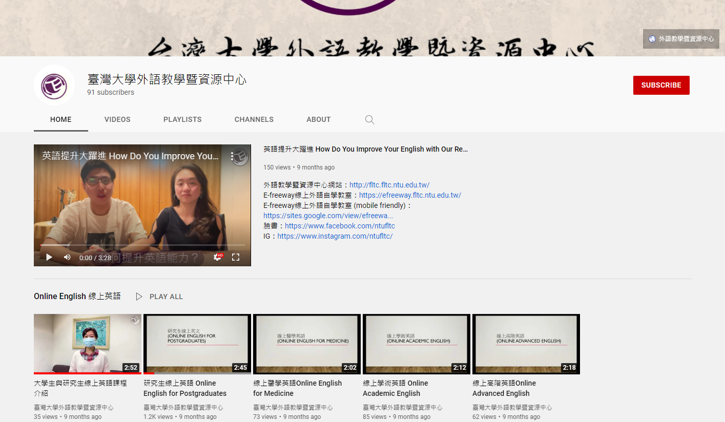Image resolution: width=725 pixels, height=422 pixels.
Task: Open the Online English for Medicine thumbnail
Action: [x=307, y=344]
